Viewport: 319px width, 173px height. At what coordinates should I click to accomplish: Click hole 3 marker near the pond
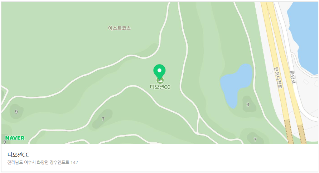(248, 105)
